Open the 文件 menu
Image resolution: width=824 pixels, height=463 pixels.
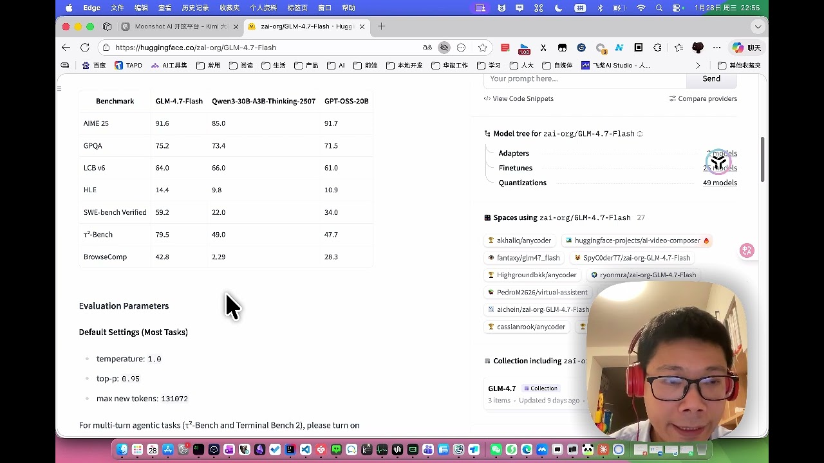[117, 8]
